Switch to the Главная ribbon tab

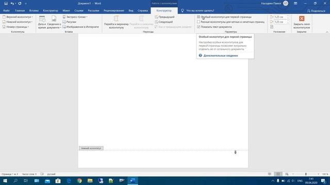pos(20,10)
